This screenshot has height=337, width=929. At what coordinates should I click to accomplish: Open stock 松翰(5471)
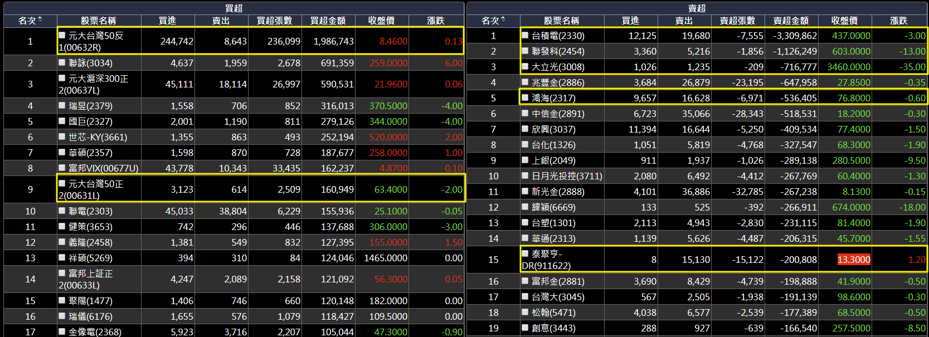[x=553, y=312]
